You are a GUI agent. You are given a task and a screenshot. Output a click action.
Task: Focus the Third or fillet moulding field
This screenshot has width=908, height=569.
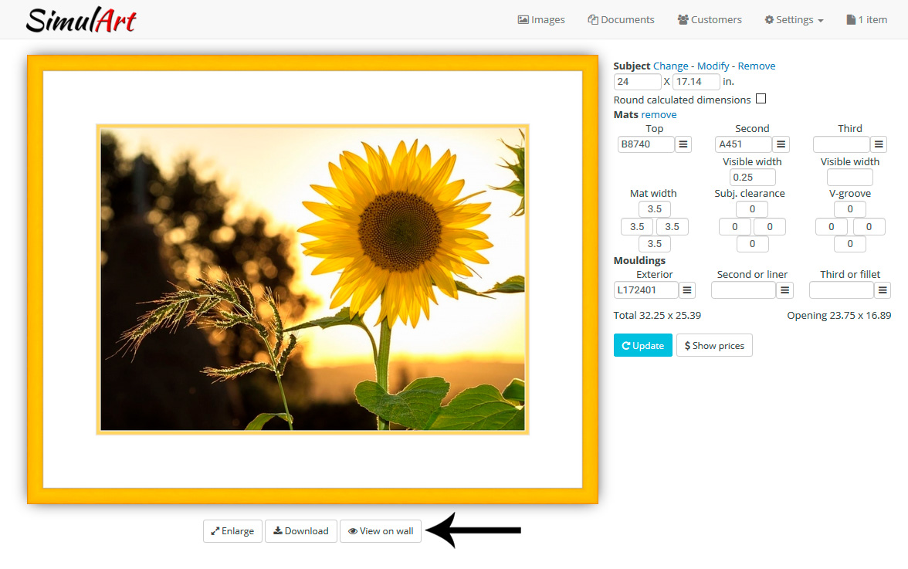pyautogui.click(x=841, y=290)
